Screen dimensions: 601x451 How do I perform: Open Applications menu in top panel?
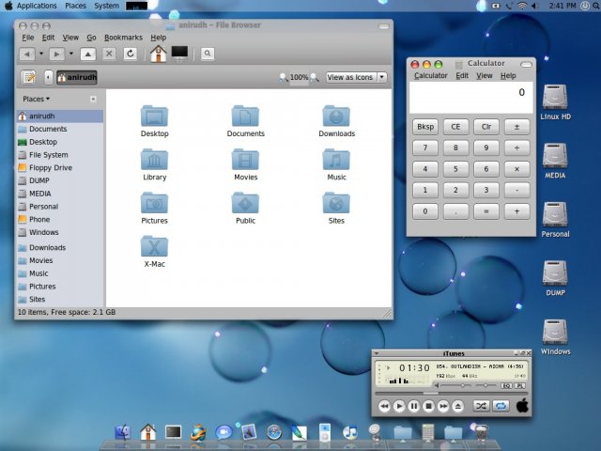coord(37,6)
